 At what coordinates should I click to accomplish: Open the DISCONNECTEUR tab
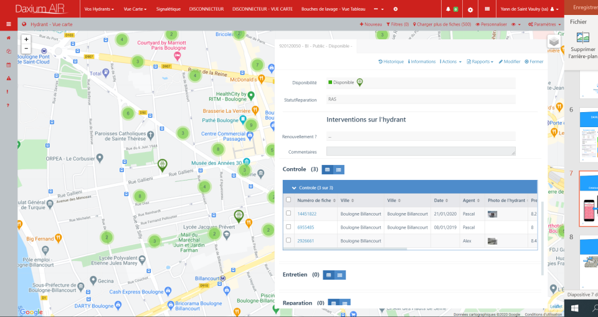click(206, 9)
